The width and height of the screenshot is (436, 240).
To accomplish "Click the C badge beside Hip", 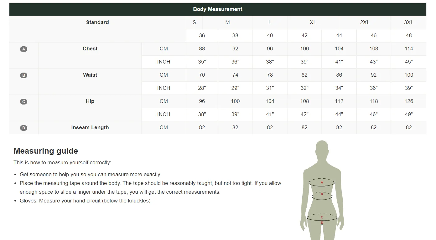I will pyautogui.click(x=23, y=102).
